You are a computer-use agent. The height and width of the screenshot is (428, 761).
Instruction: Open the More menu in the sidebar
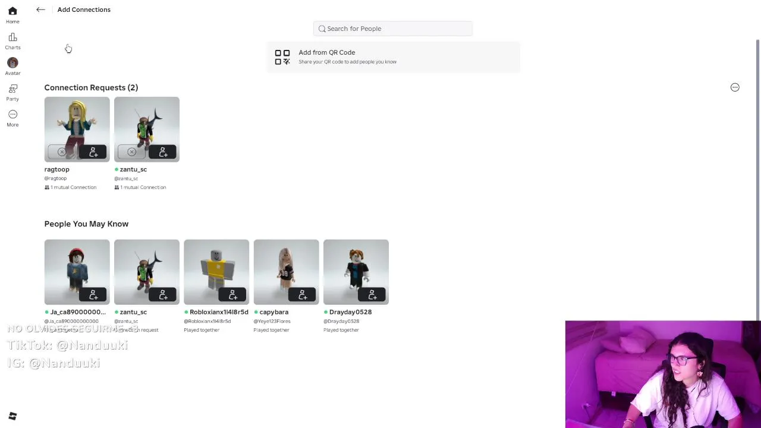pyautogui.click(x=12, y=118)
